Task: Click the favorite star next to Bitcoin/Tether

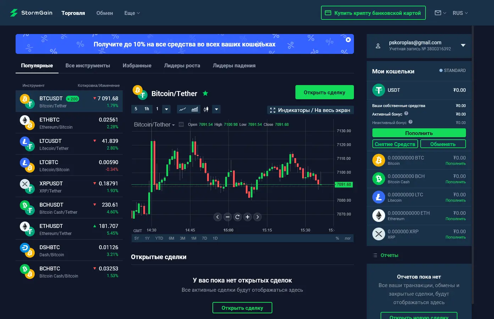Action: (x=205, y=93)
